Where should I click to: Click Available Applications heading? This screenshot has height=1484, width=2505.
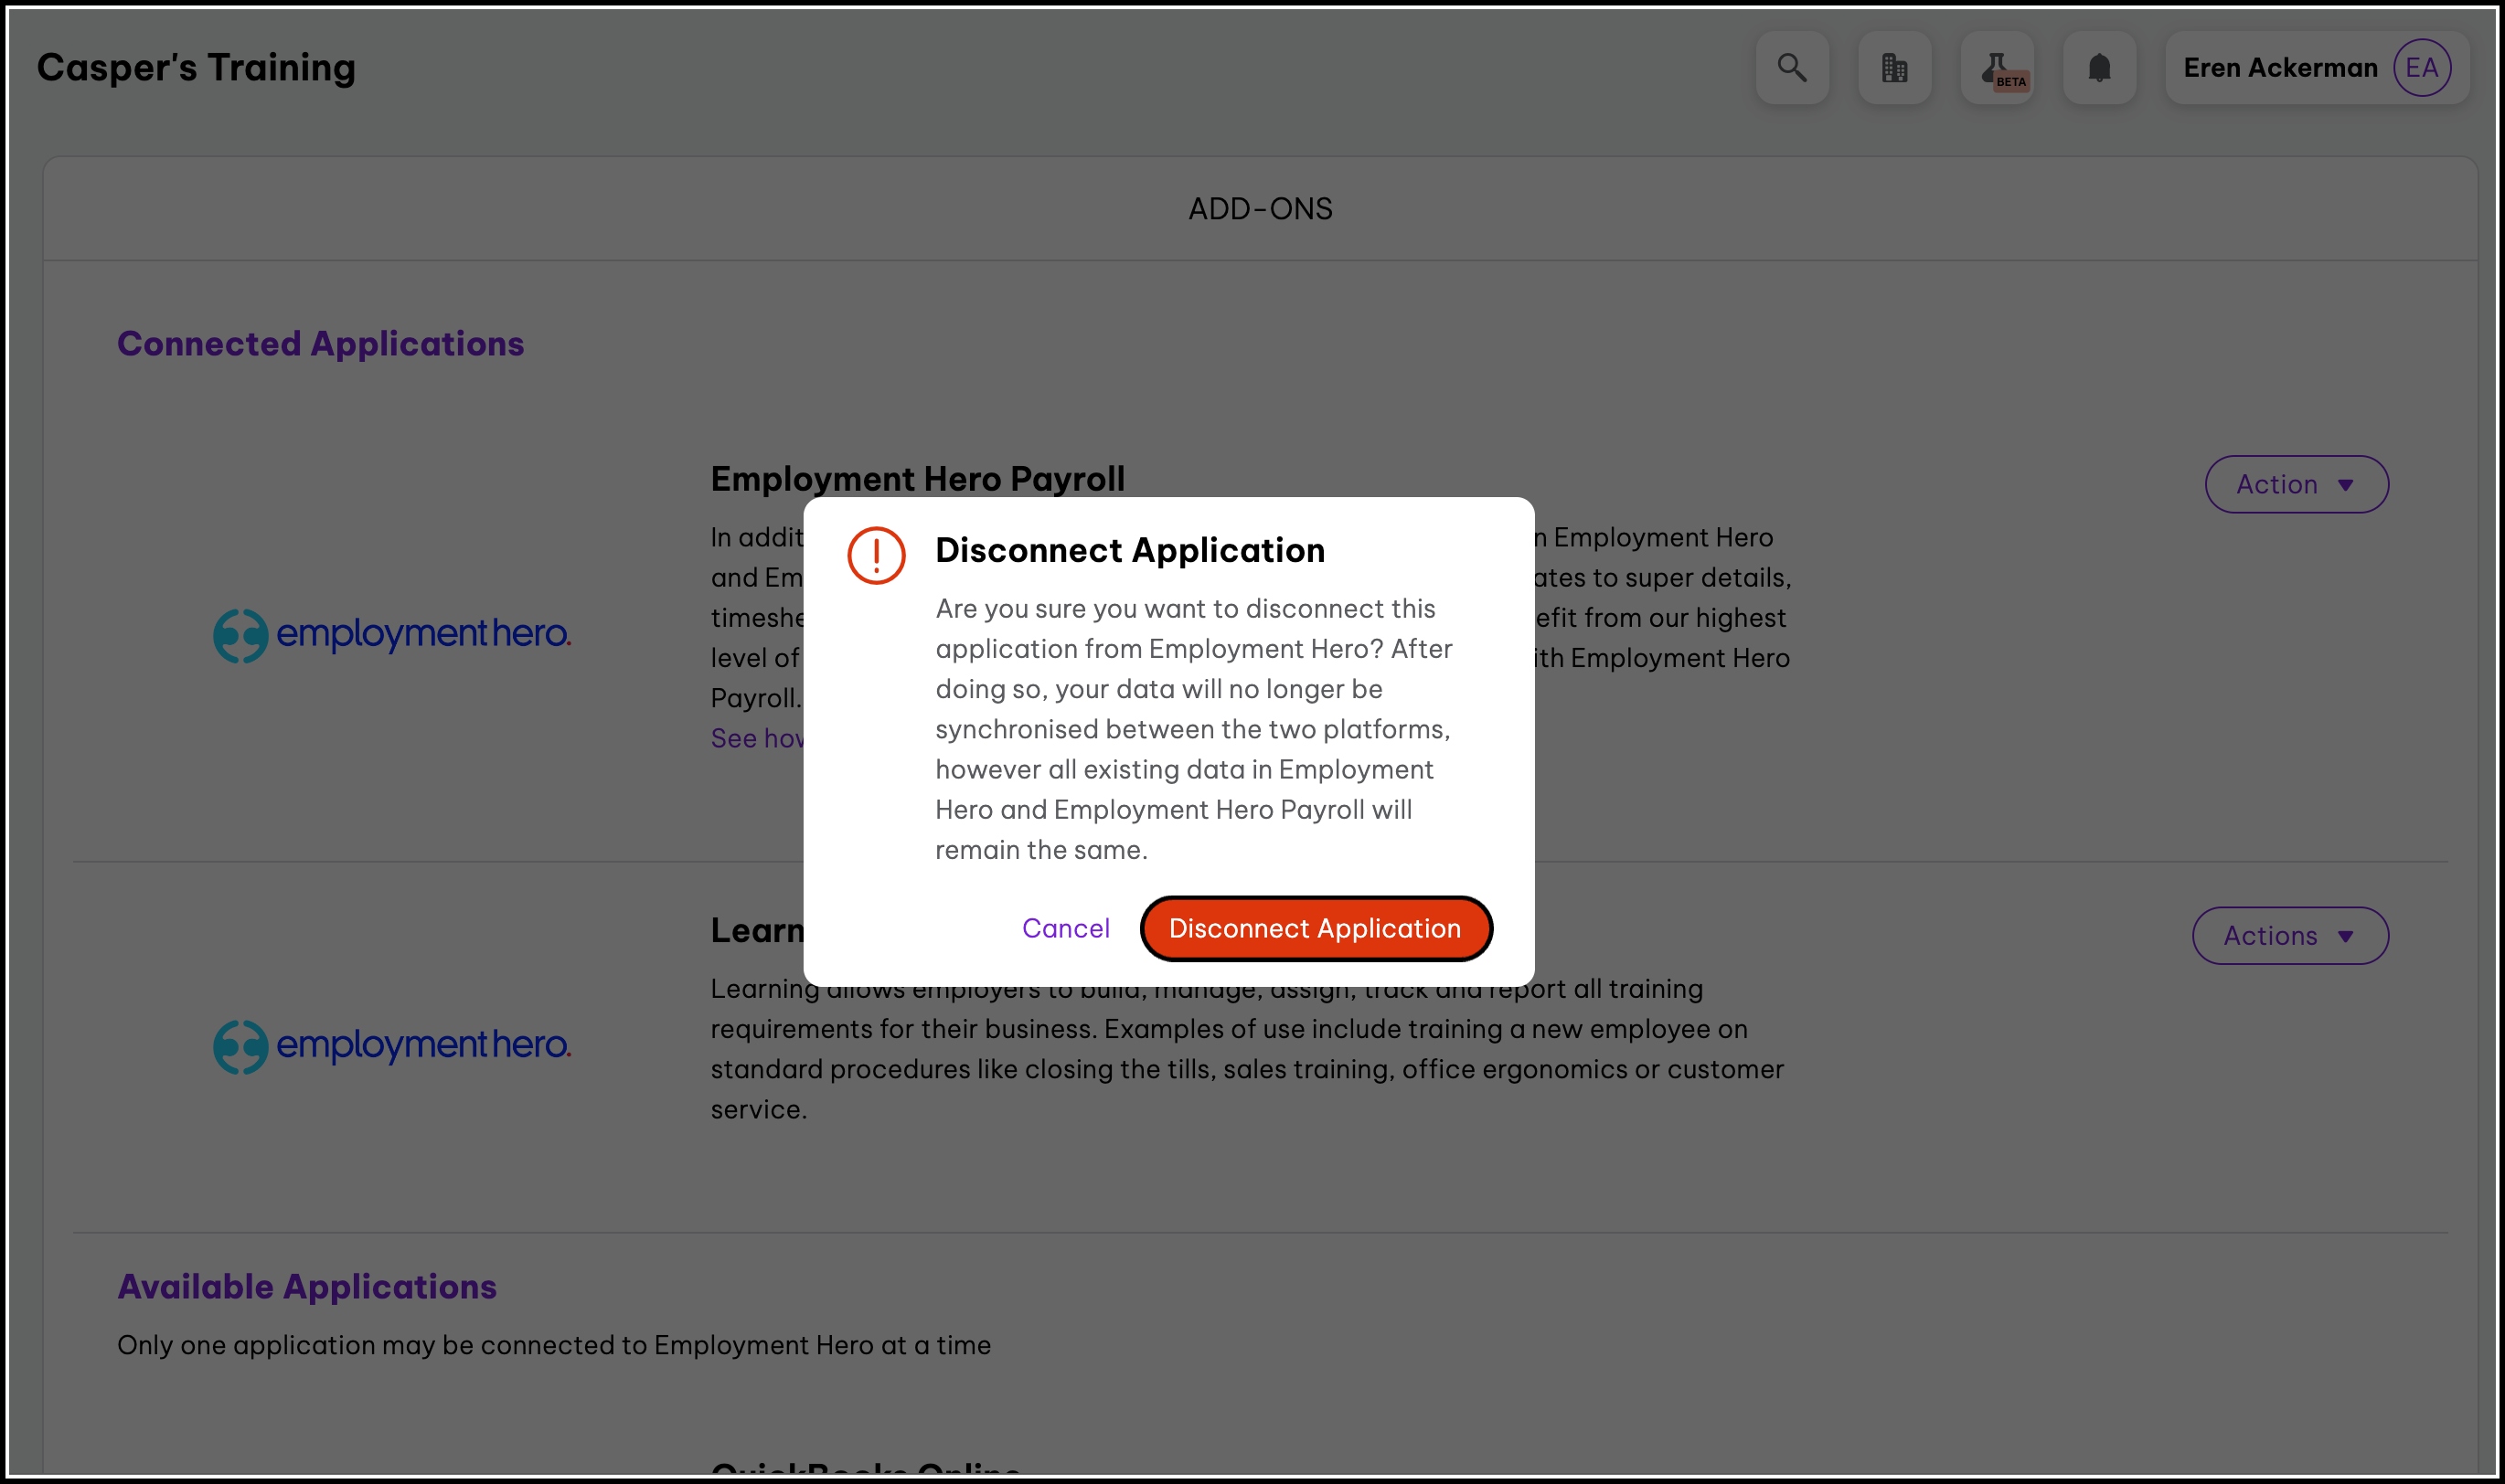tap(306, 1286)
